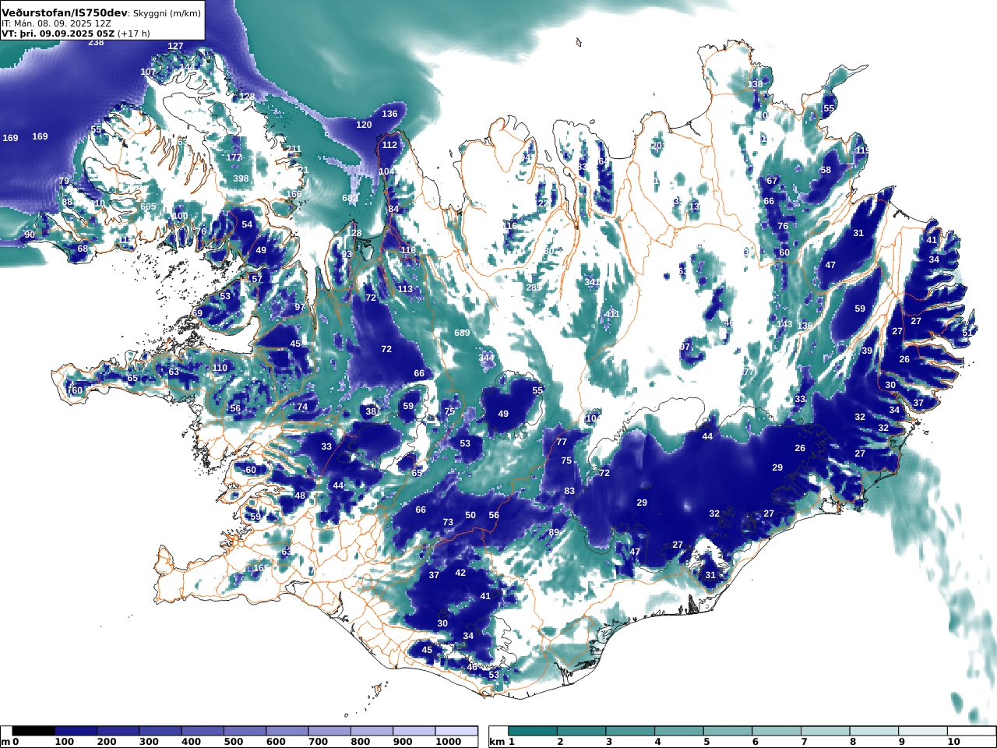Select the map value 39
The image size is (997, 748).
(867, 351)
